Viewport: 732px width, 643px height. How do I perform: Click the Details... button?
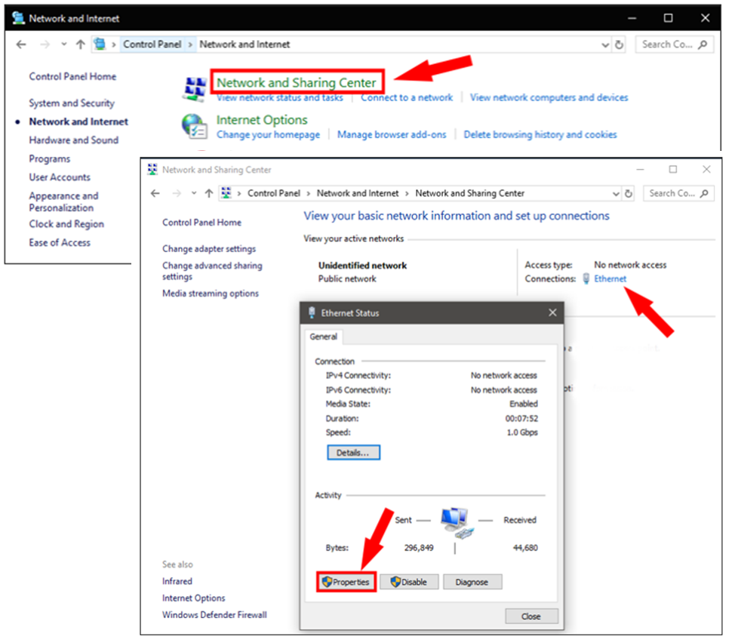(x=353, y=453)
